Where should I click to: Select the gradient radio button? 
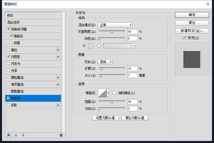point(99,46)
